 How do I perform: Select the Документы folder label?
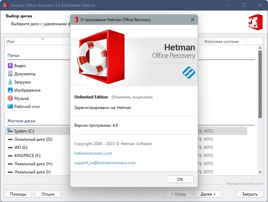coord(25,74)
